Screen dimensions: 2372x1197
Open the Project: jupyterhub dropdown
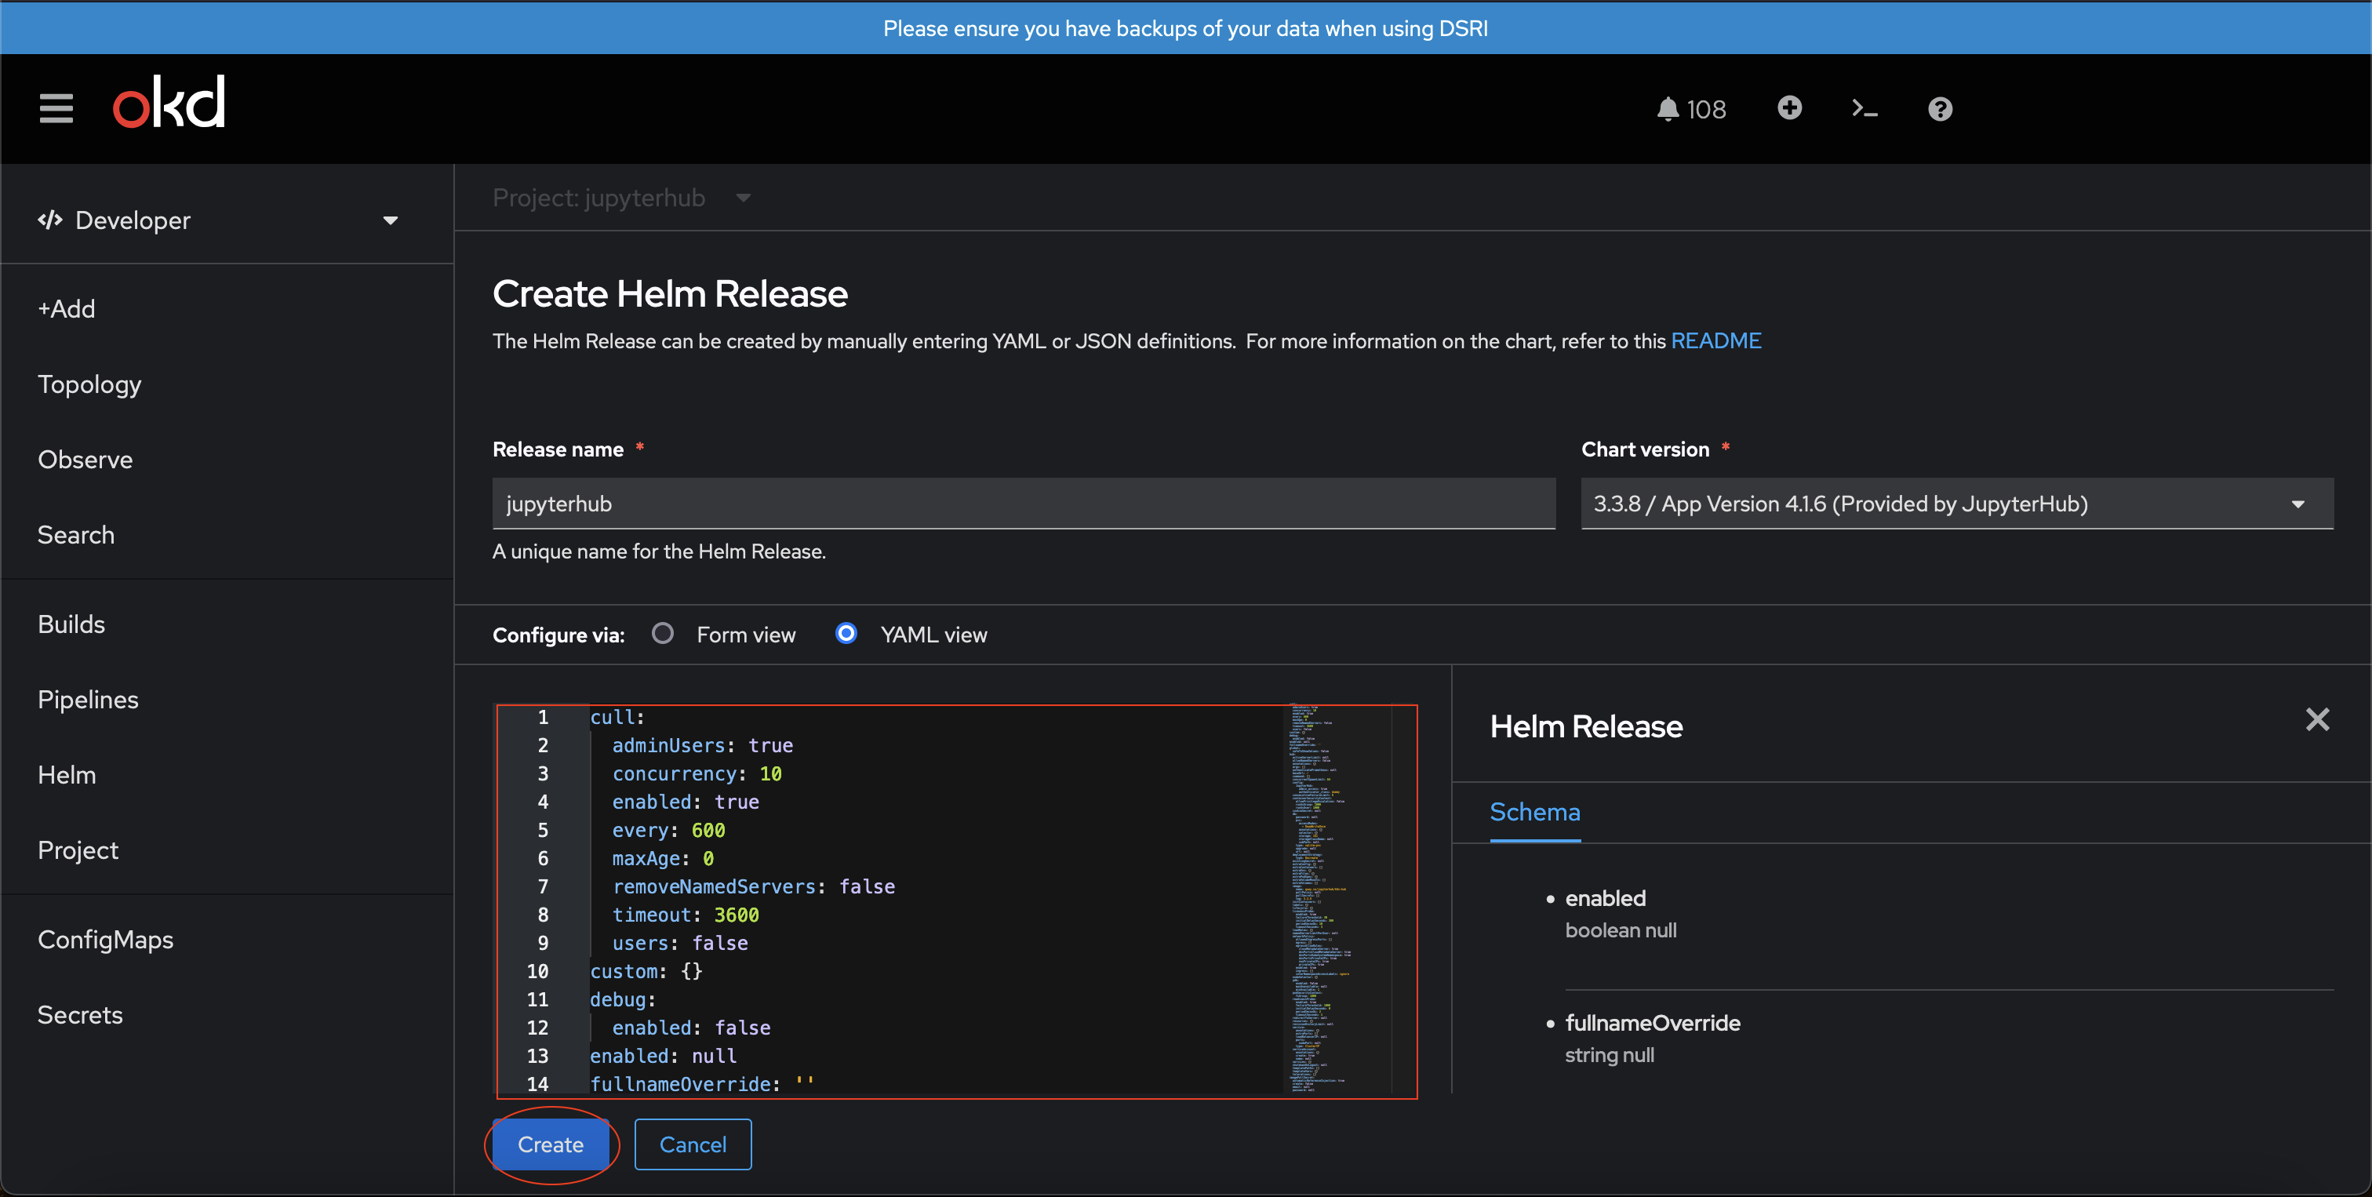click(x=621, y=198)
